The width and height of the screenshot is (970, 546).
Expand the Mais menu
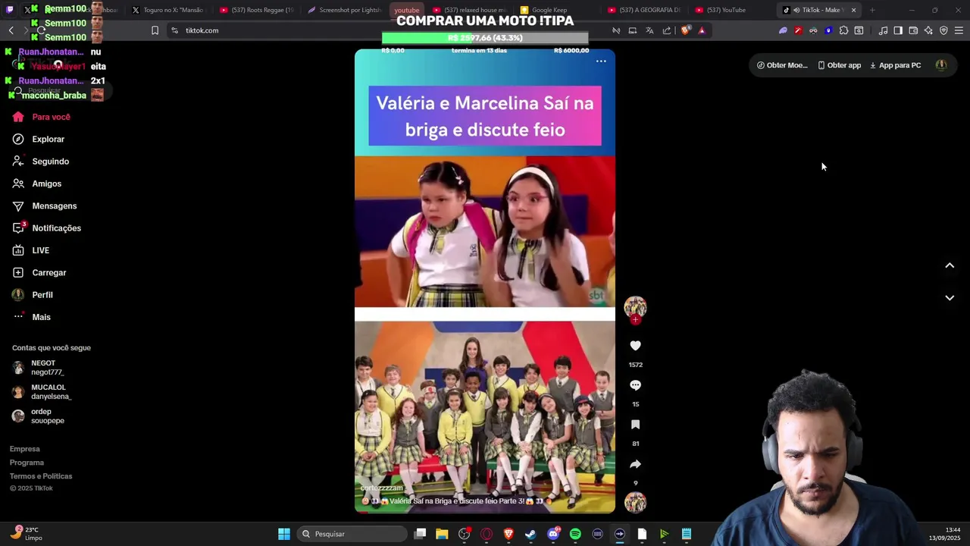tap(32, 317)
